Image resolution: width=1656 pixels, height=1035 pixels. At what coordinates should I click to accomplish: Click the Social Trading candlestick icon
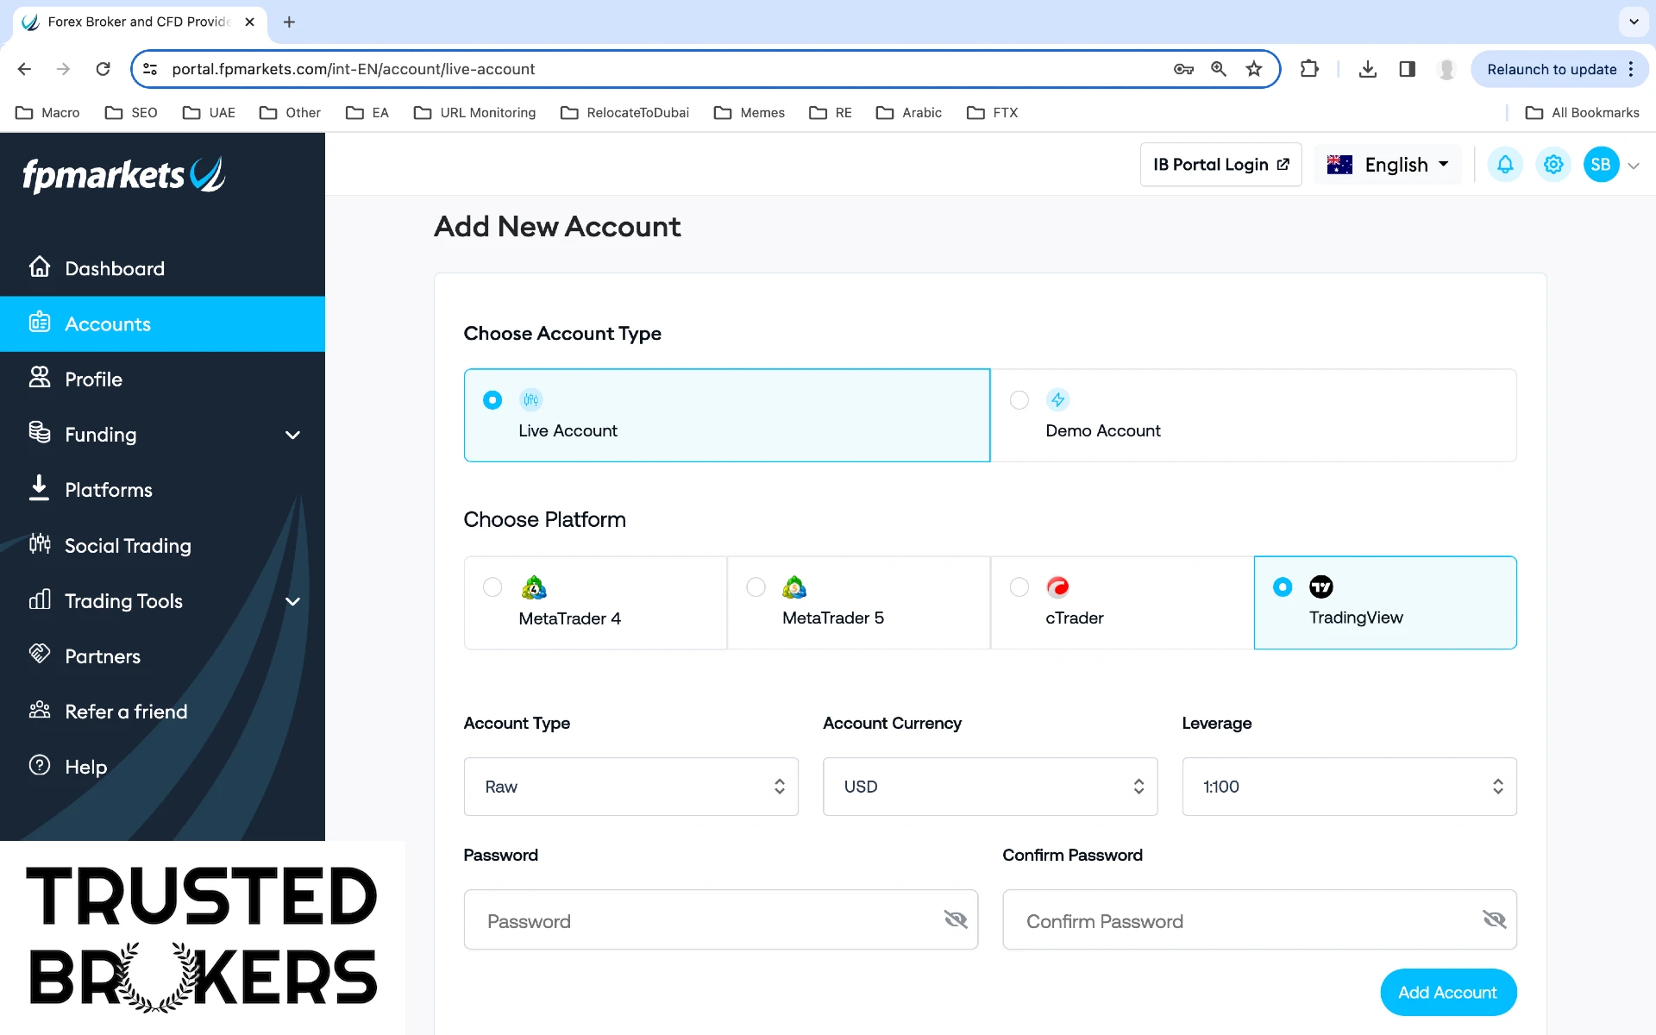[40, 543]
